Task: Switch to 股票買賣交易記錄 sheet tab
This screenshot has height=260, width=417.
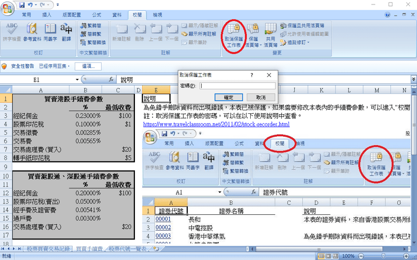Action: pos(48,249)
